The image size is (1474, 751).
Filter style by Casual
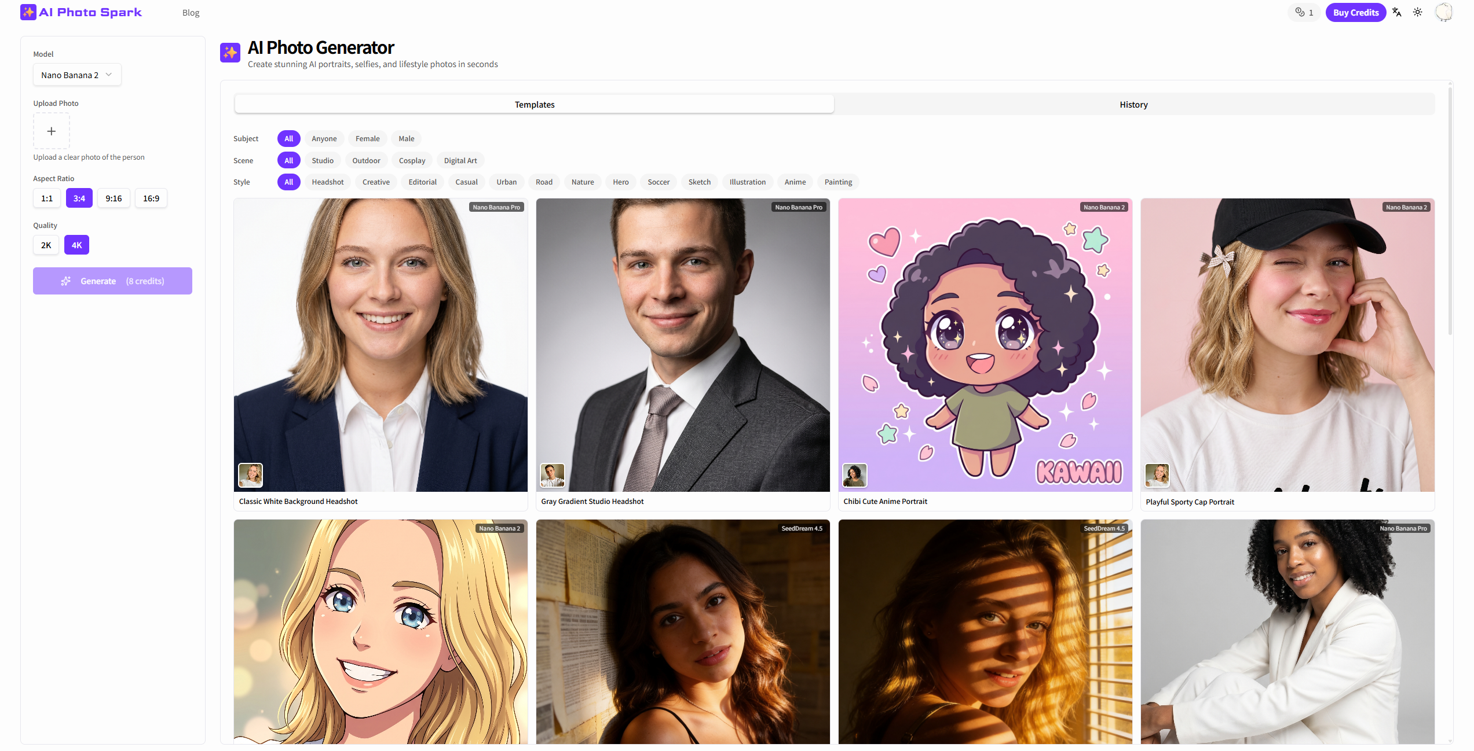(467, 182)
